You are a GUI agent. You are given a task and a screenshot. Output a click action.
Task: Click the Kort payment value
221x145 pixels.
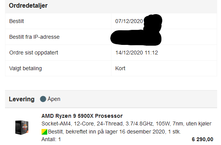point(120,68)
